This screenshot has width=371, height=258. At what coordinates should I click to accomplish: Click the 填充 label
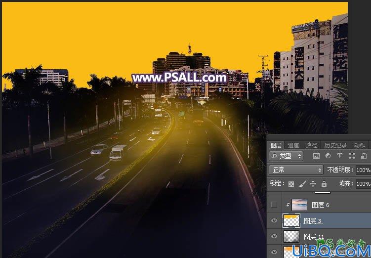click(x=346, y=183)
